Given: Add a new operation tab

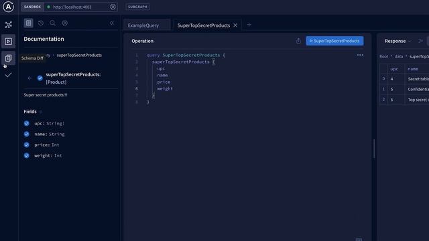Looking at the screenshot, I should pyautogui.click(x=249, y=25).
